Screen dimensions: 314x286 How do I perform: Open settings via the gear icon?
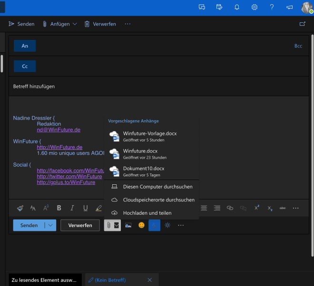(255, 7)
